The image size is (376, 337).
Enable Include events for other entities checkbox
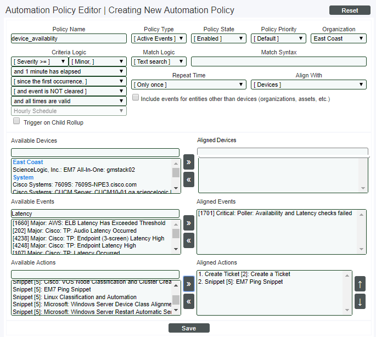click(136, 98)
